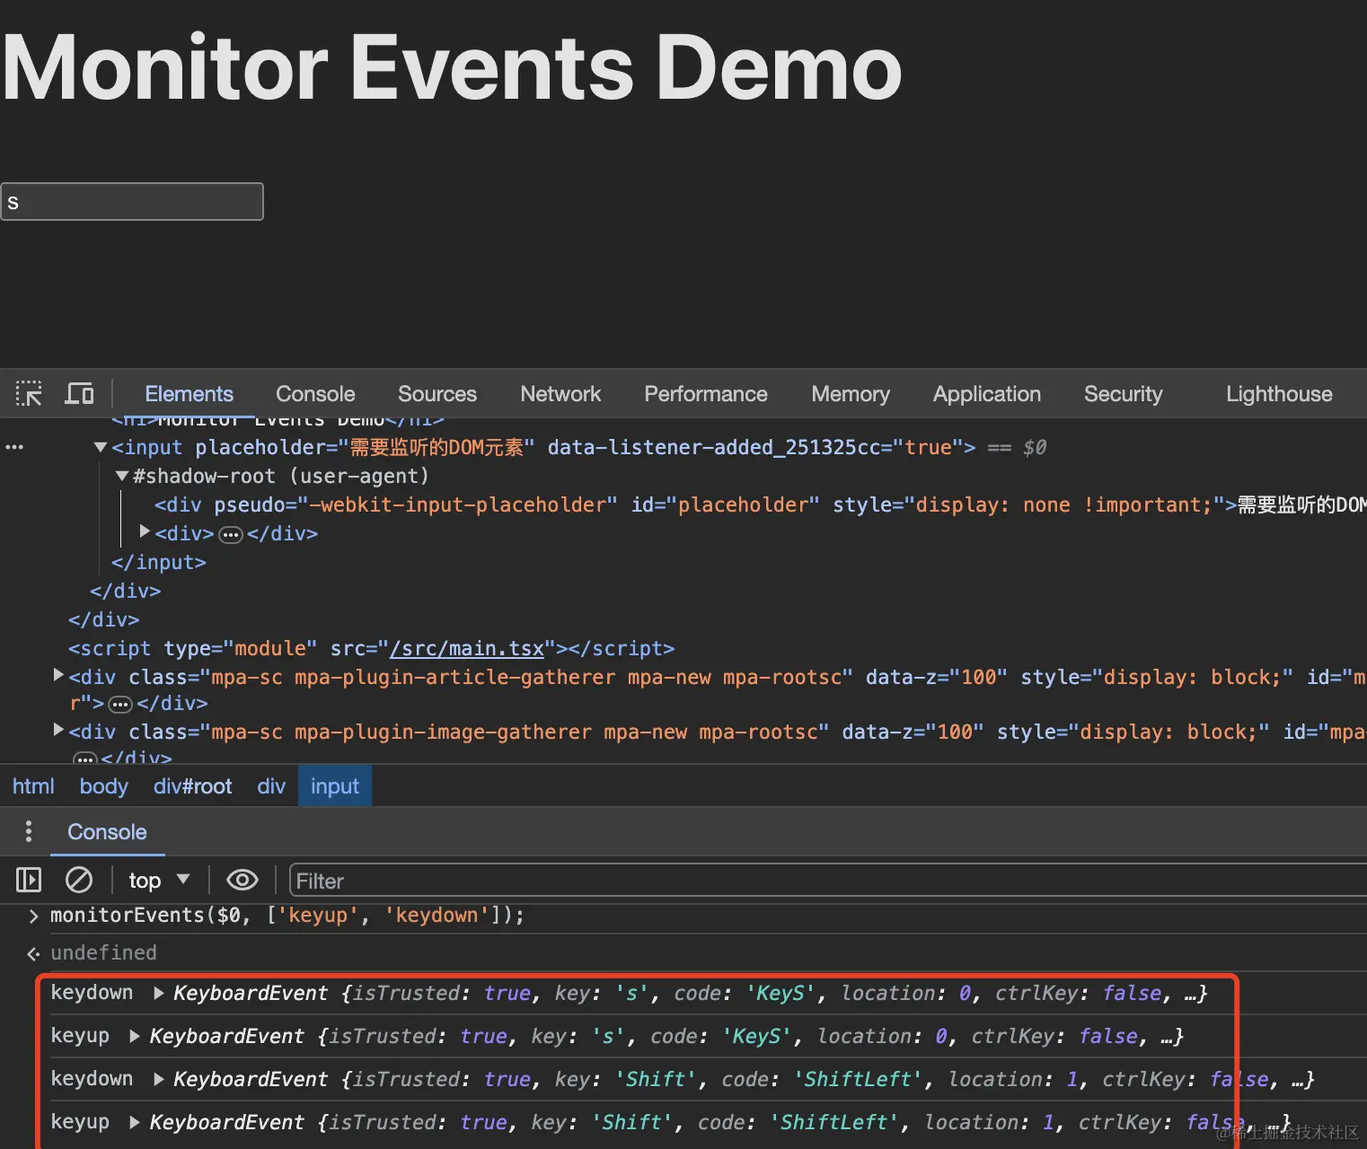This screenshot has width=1367, height=1149.
Task: Expand the mpa-plugin-article-gatherer div
Action: (58, 675)
